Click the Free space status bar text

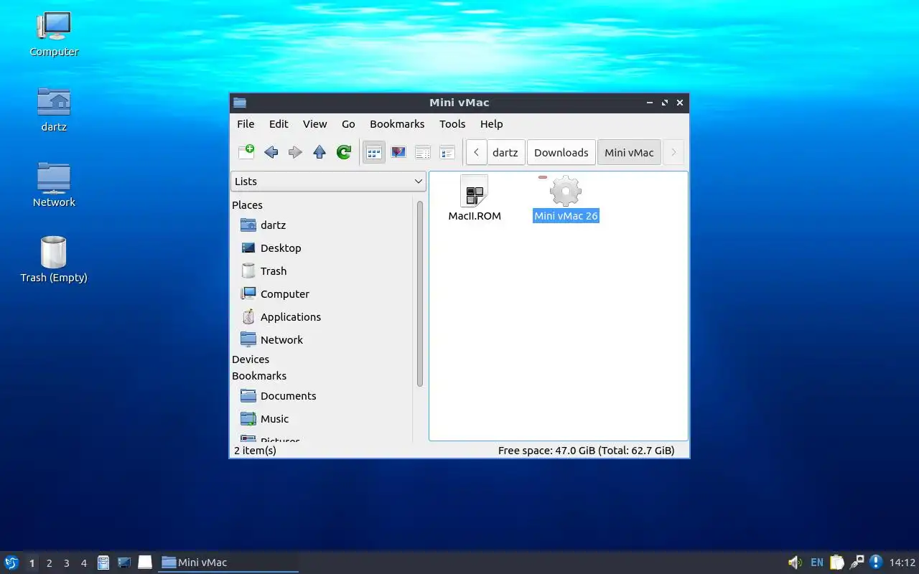586,451
